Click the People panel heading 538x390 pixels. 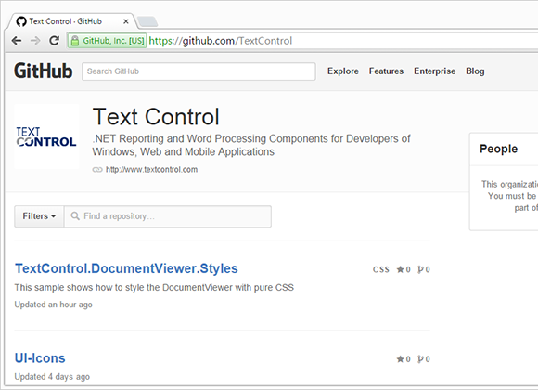tap(498, 149)
